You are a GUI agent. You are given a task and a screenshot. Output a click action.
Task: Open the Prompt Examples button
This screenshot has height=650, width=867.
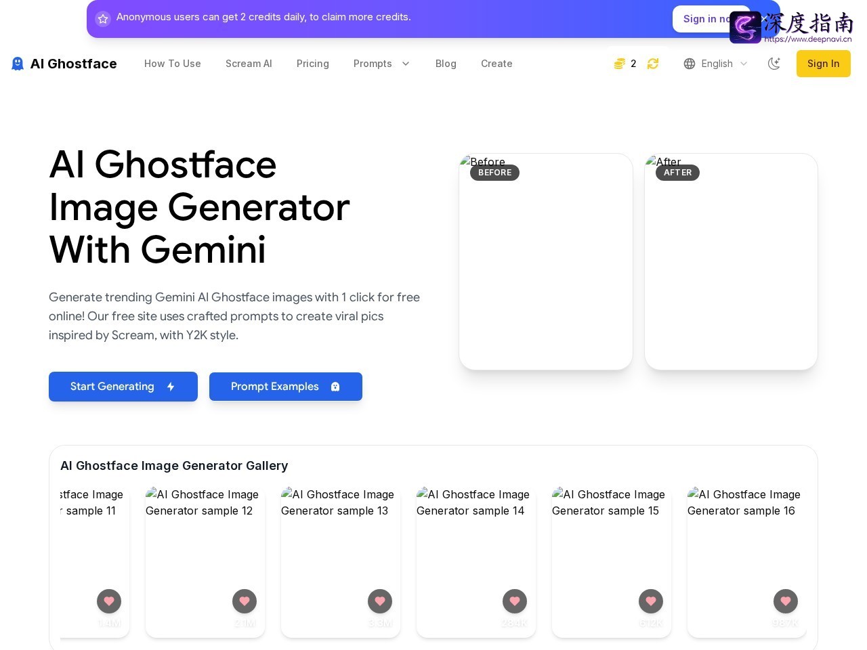click(286, 387)
